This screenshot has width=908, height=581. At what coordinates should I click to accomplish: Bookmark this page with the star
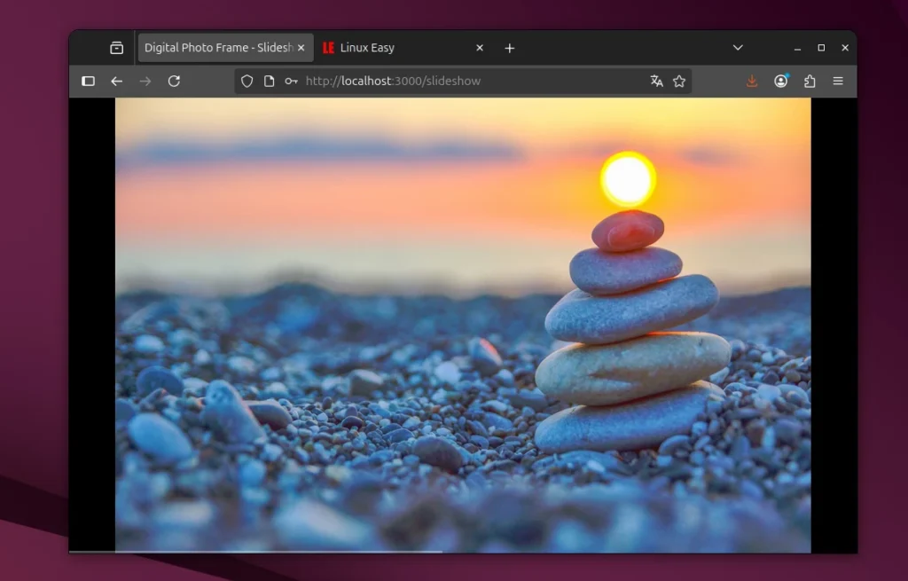(x=679, y=81)
